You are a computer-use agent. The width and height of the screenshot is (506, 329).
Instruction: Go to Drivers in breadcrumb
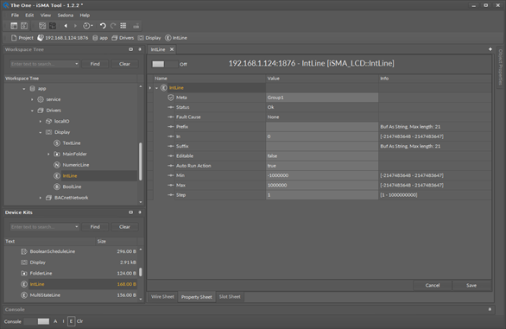pos(123,38)
